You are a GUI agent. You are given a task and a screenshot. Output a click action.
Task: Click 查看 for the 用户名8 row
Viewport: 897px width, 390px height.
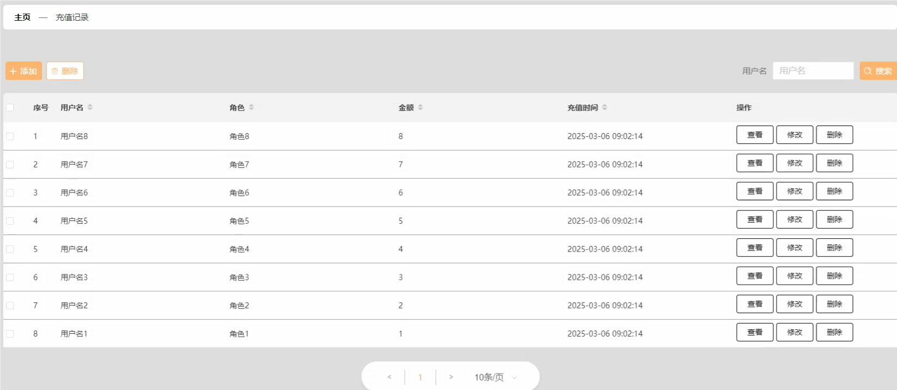pos(755,135)
